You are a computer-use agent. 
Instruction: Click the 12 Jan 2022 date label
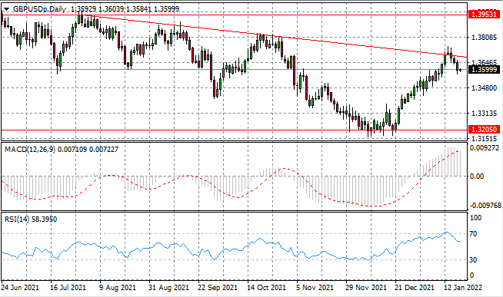(463, 287)
